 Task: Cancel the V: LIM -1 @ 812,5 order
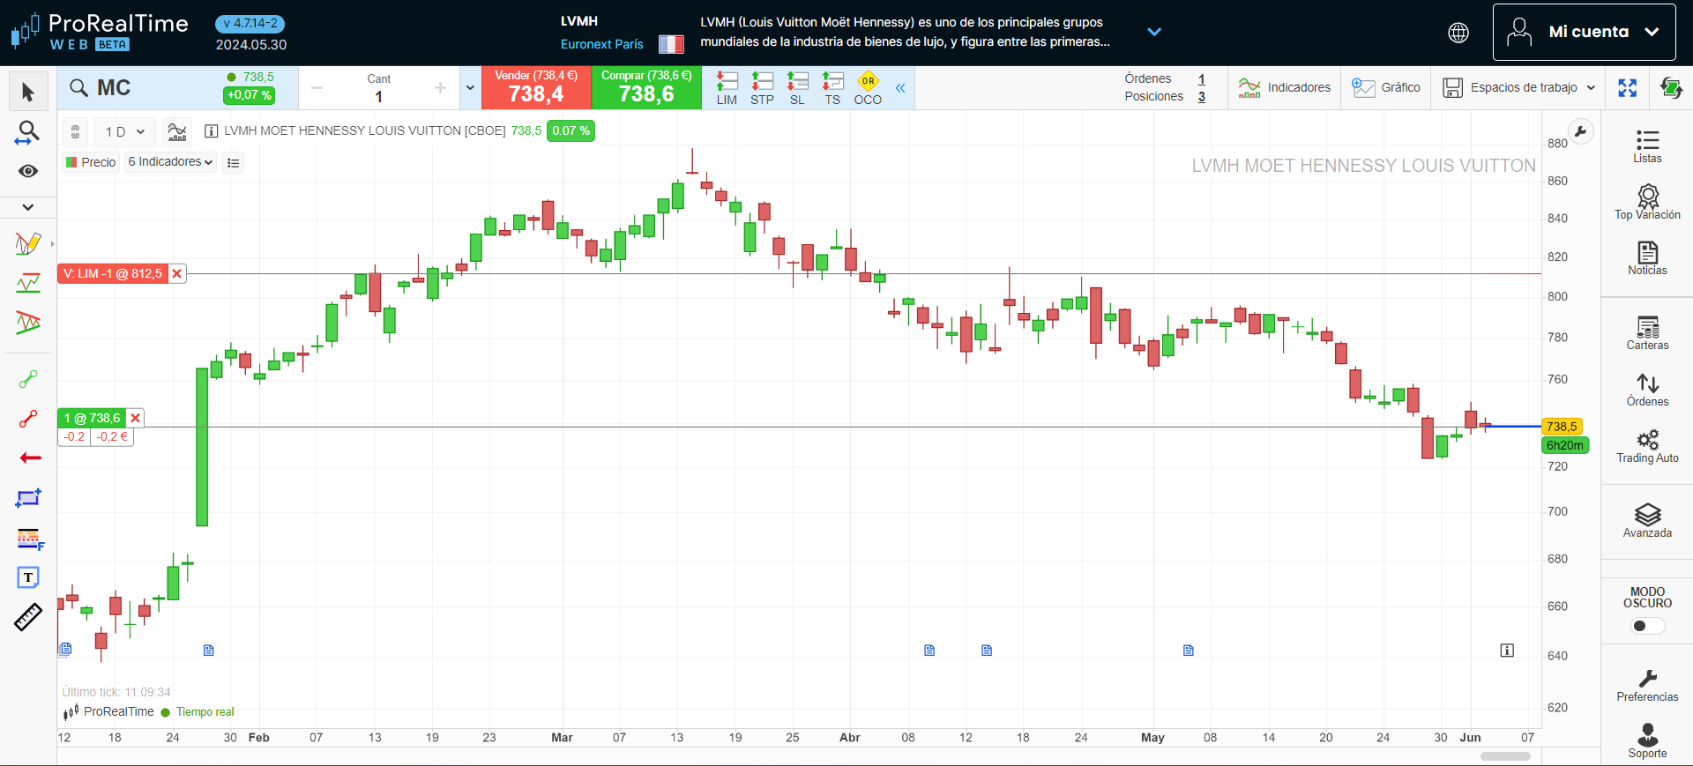(x=177, y=274)
